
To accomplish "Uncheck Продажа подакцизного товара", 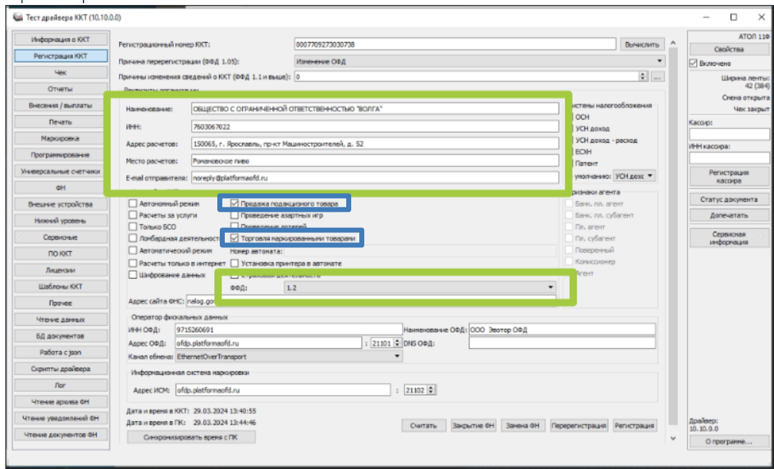I will pos(235,204).
